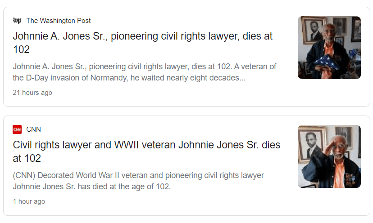
Task: Click '102' in the Washington Post headline
Action: pos(21,49)
